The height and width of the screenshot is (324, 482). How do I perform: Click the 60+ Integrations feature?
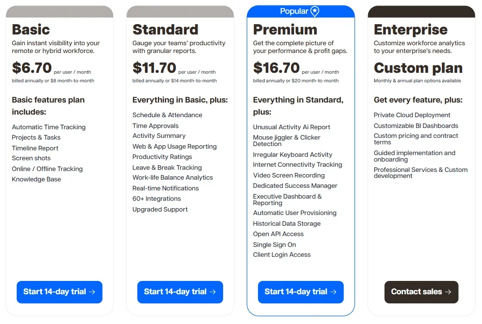[157, 199]
